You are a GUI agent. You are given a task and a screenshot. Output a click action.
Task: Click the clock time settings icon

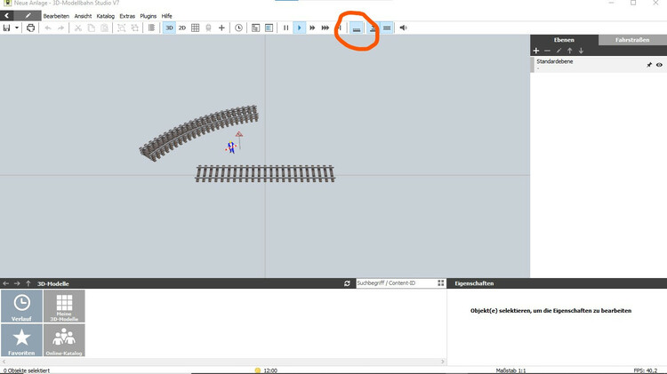coord(238,28)
